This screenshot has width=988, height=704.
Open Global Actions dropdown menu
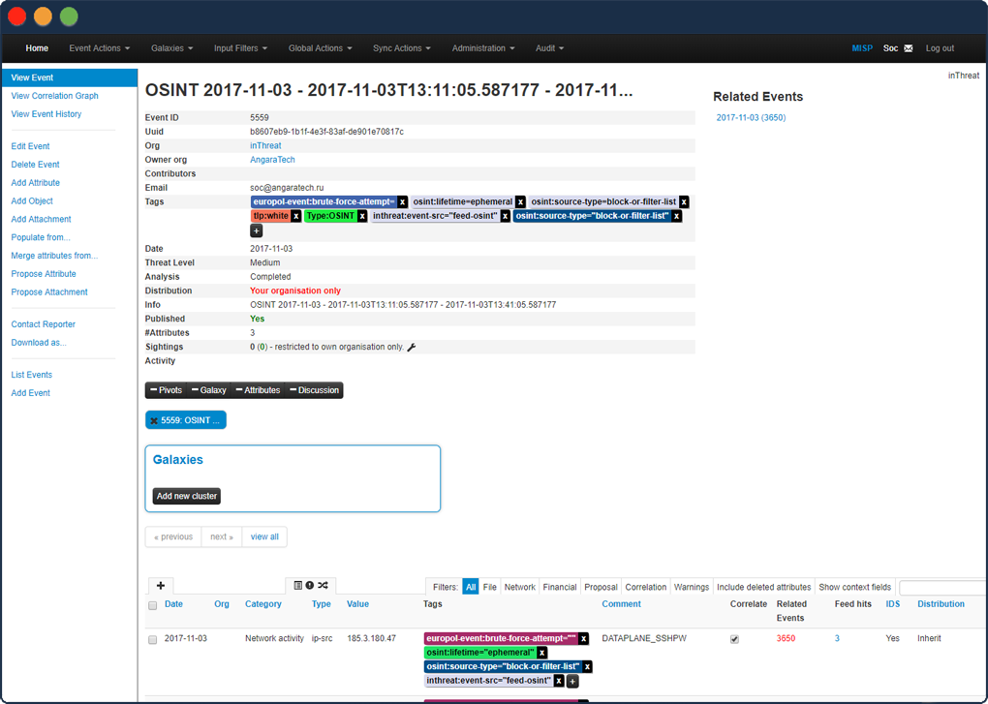(x=320, y=48)
